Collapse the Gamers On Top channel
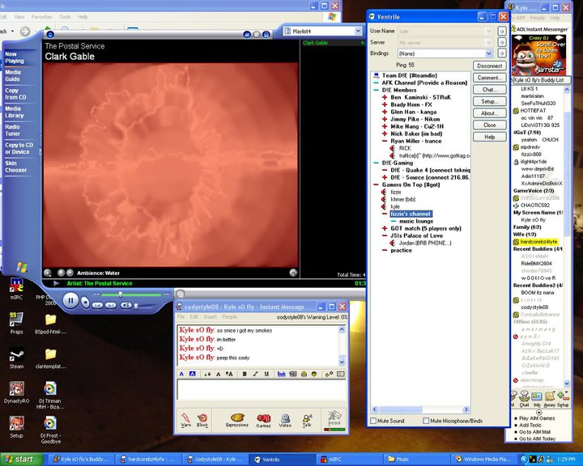Image resolution: width=583 pixels, height=466 pixels. coord(377,185)
